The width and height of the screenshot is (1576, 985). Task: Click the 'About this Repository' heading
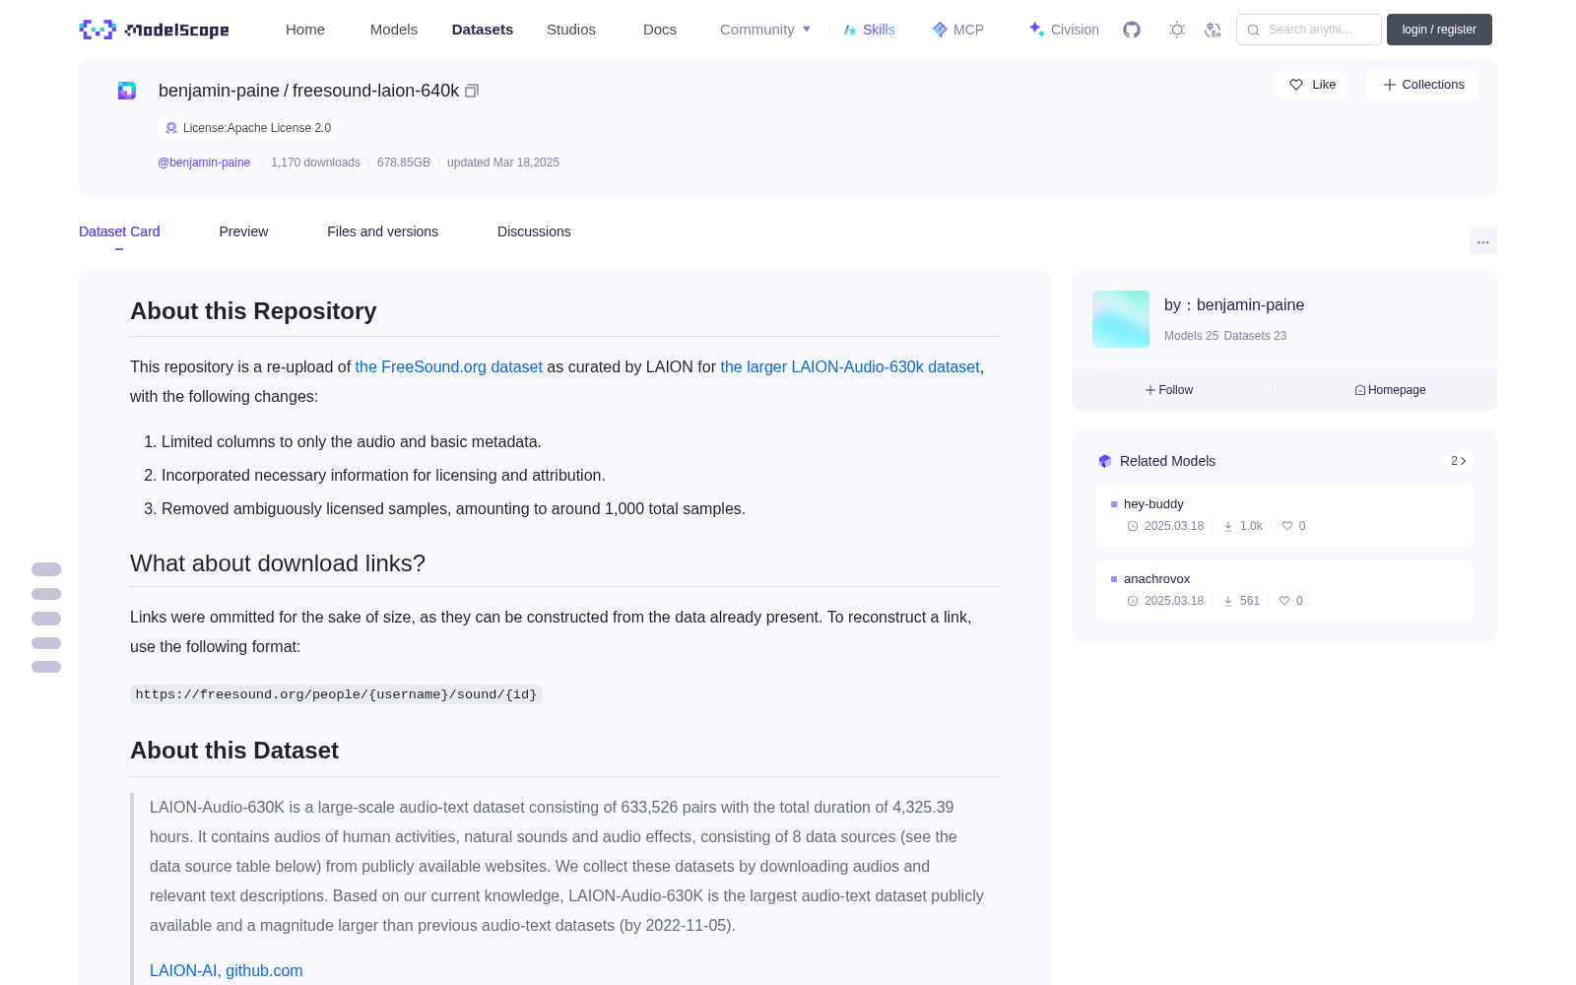coord(253,311)
